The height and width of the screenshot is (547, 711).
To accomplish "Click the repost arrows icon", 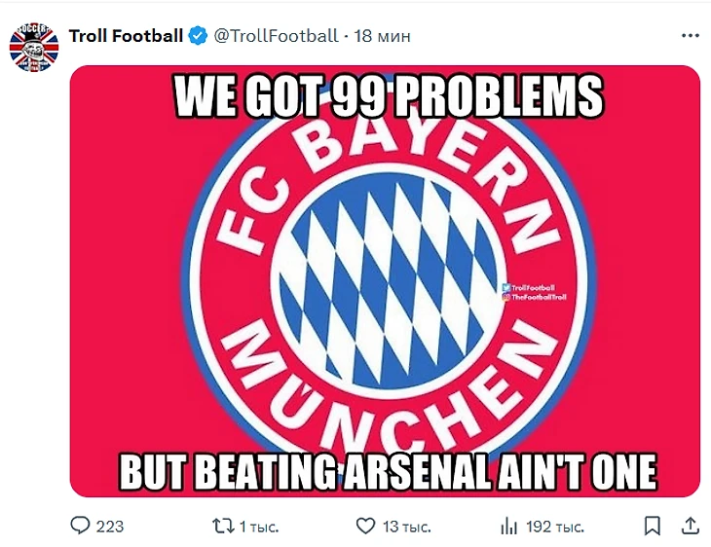I will coord(223,527).
